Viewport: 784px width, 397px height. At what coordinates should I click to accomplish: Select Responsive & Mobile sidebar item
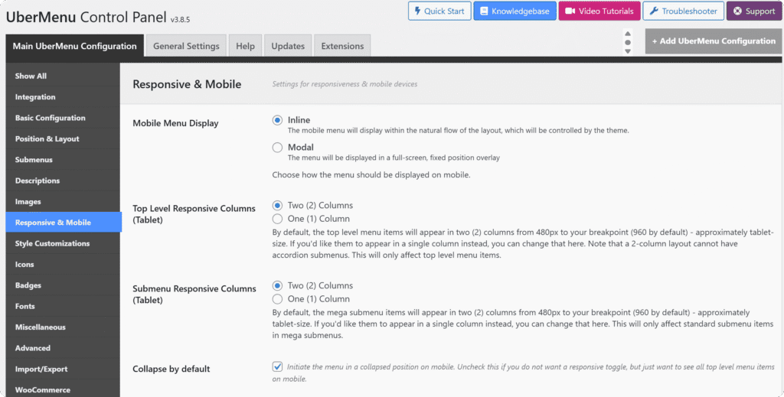click(x=64, y=223)
